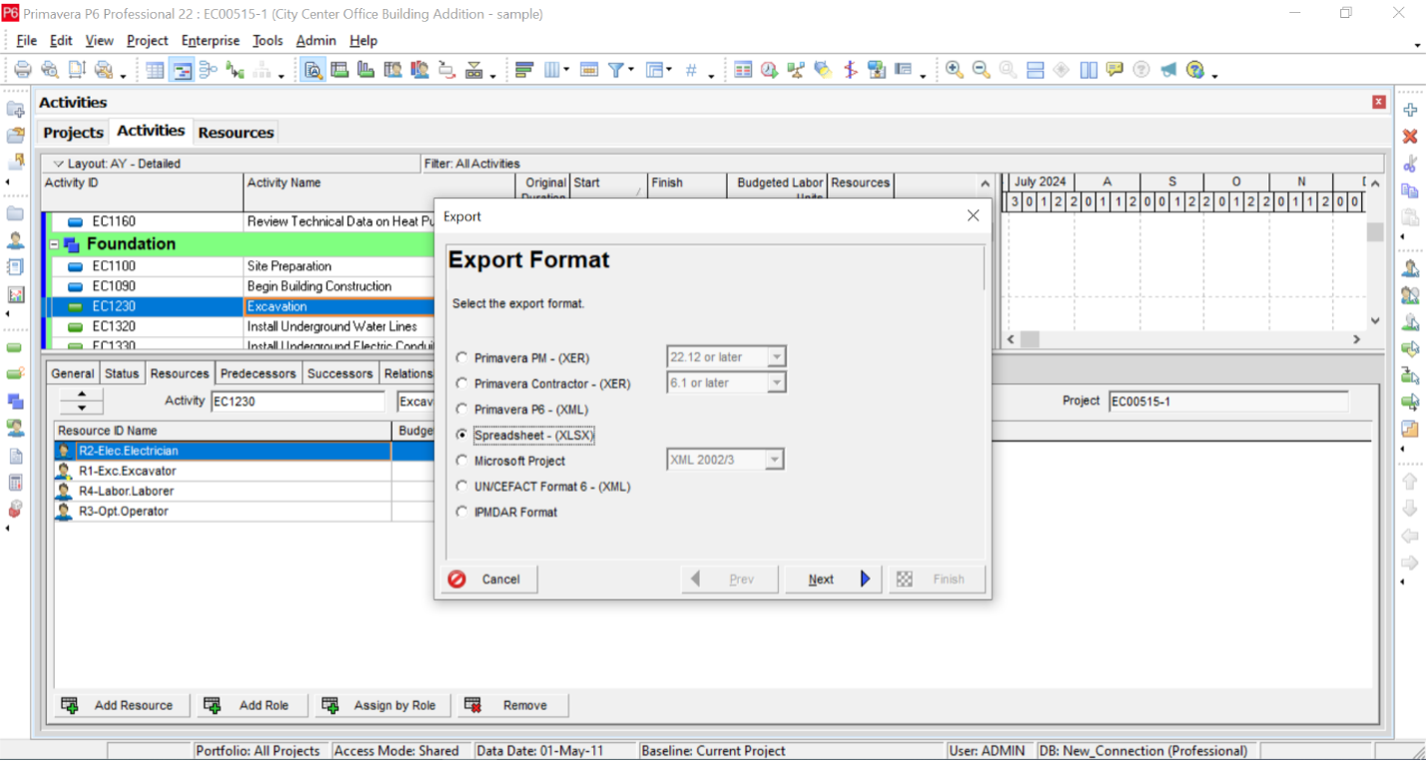Select activity row EC1100 Site Preparation
Viewport: 1426px width, 764px height.
239,266
